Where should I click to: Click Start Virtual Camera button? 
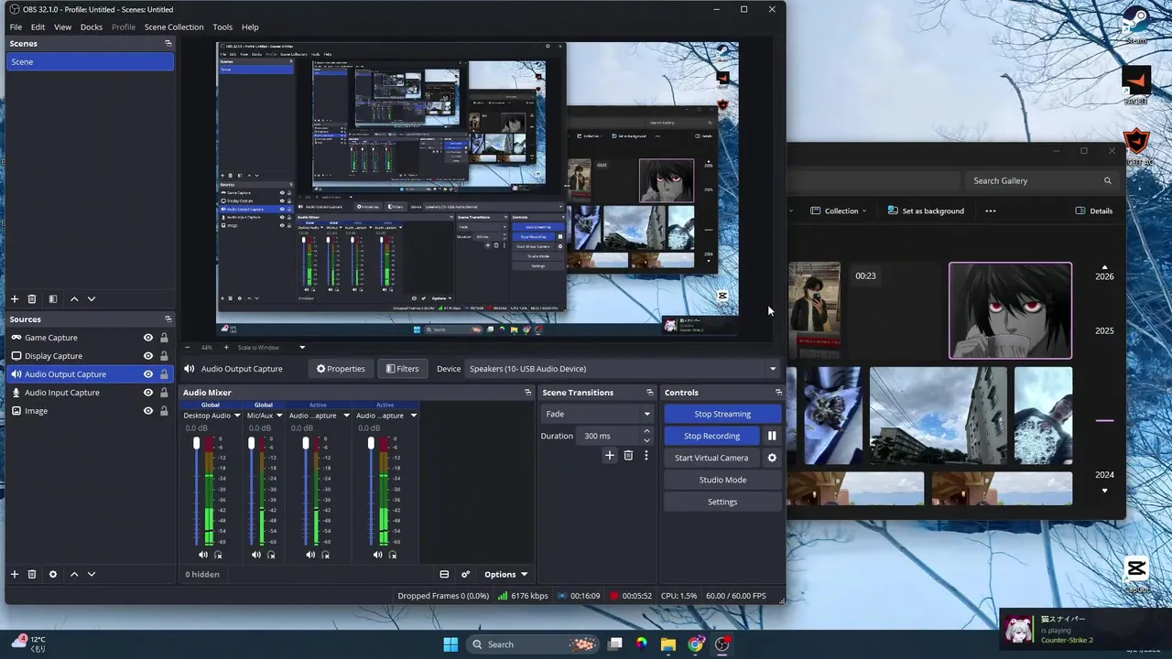click(711, 458)
